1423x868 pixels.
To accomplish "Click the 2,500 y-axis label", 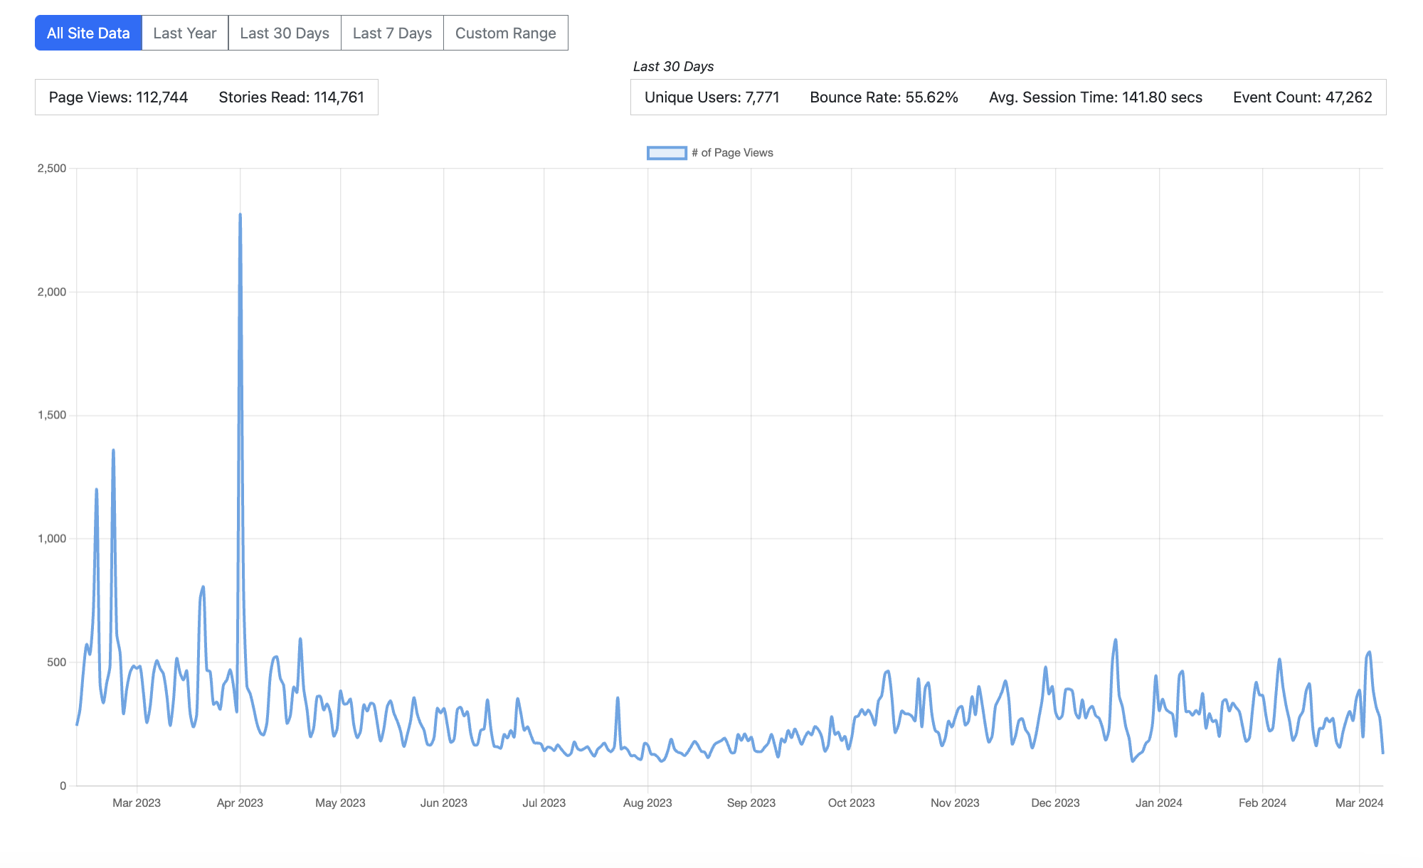I will click(52, 169).
